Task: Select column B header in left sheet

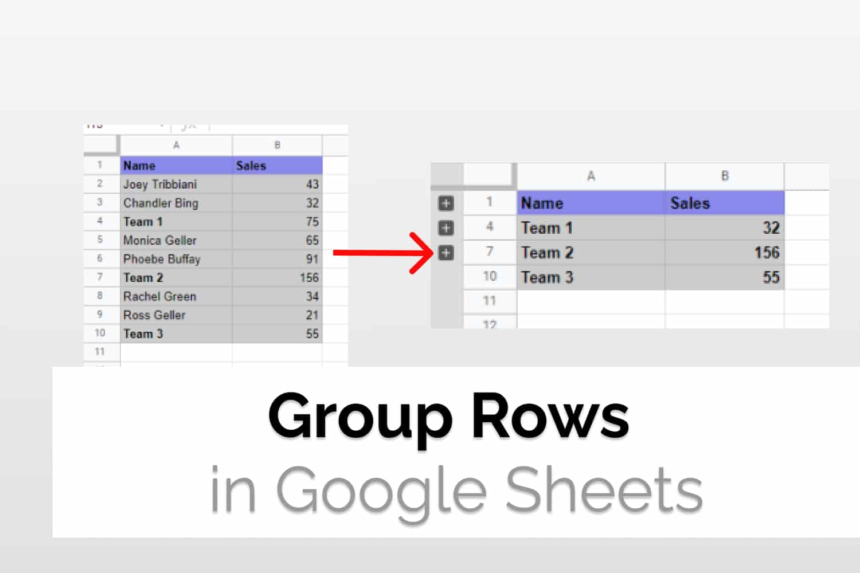Action: pyautogui.click(x=277, y=146)
